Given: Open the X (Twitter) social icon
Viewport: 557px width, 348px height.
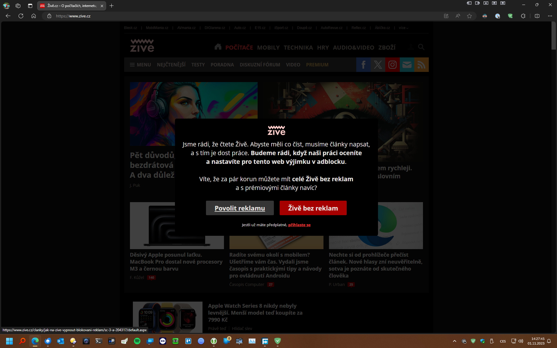Looking at the screenshot, I should (378, 65).
